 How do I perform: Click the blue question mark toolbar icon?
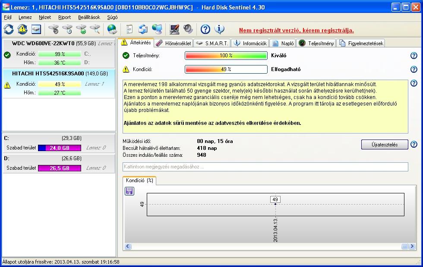coord(205,29)
